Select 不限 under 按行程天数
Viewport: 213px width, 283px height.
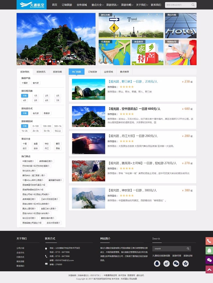[x=25, y=96]
